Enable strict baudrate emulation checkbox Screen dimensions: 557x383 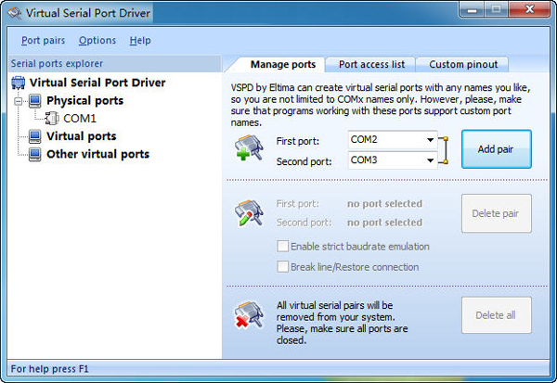[282, 246]
